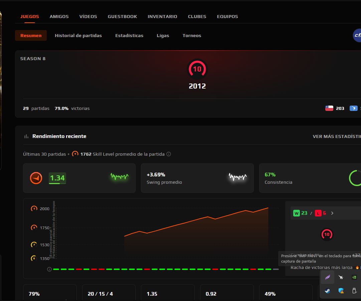This screenshot has width=361, height=301.
Task: Click level 9 icon at 2000 axis
Action: point(34,209)
